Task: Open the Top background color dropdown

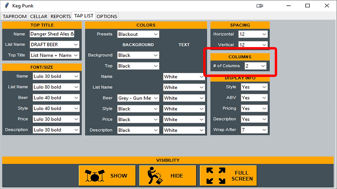Action: (138, 66)
